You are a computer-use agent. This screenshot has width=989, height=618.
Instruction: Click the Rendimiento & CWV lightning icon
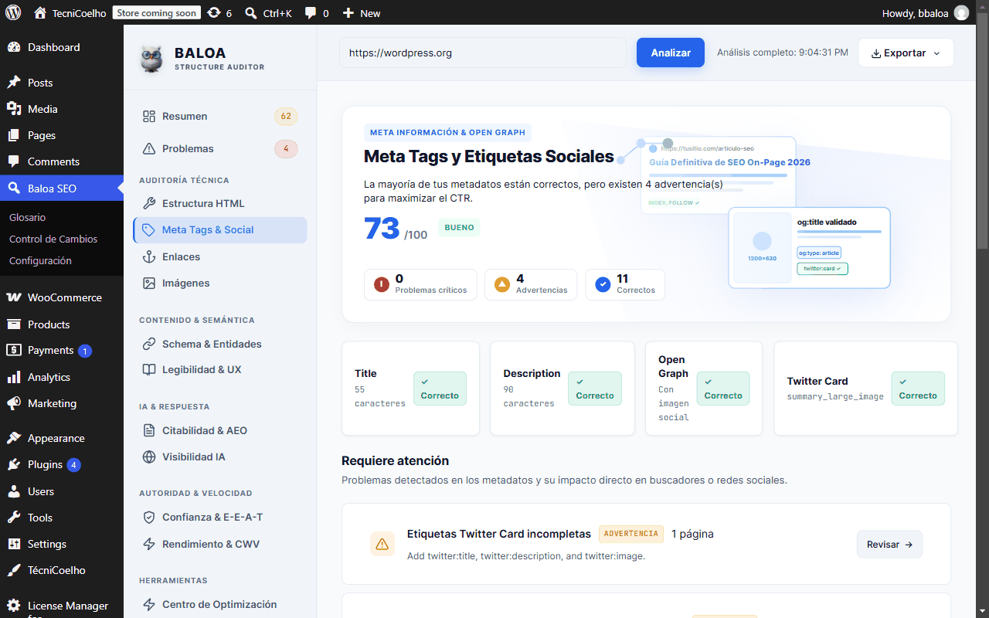point(149,544)
